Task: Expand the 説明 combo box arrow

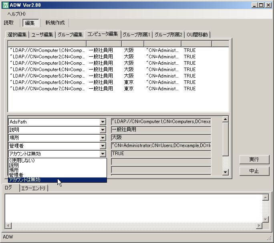Action: coord(103,129)
